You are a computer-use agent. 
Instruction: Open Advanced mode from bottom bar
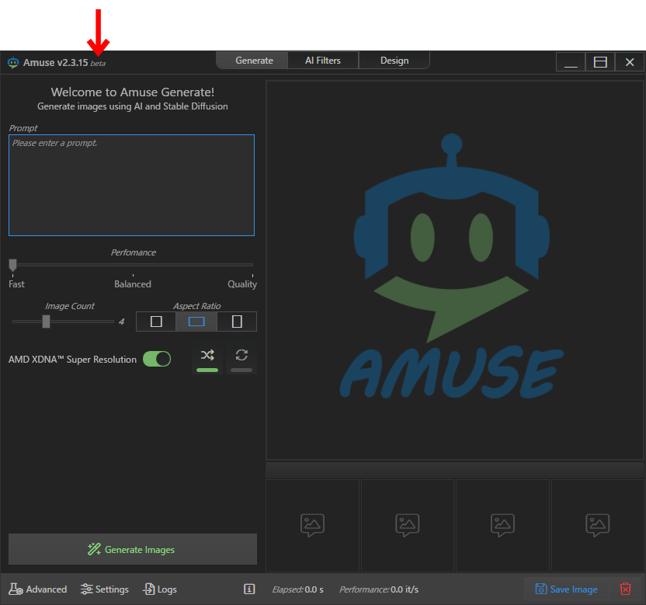coord(38,589)
